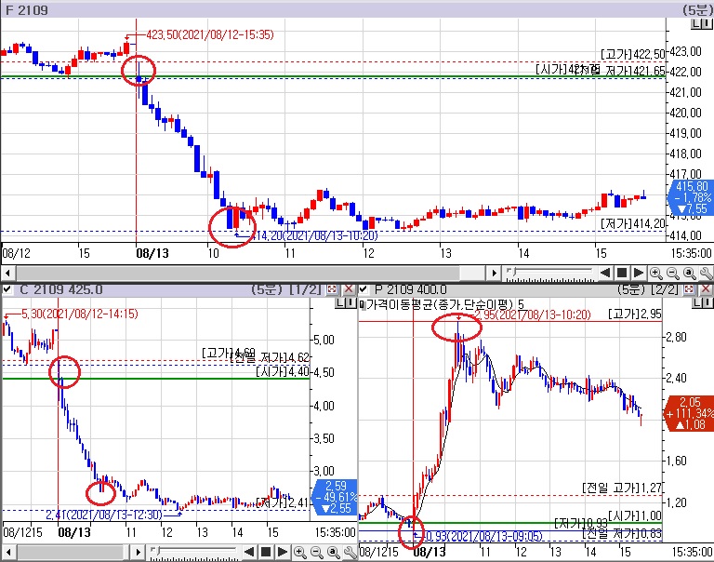Image resolution: width=714 pixels, height=562 pixels.
Task: Click the 2.95 high annotation on P 2109
Action: coord(533,314)
